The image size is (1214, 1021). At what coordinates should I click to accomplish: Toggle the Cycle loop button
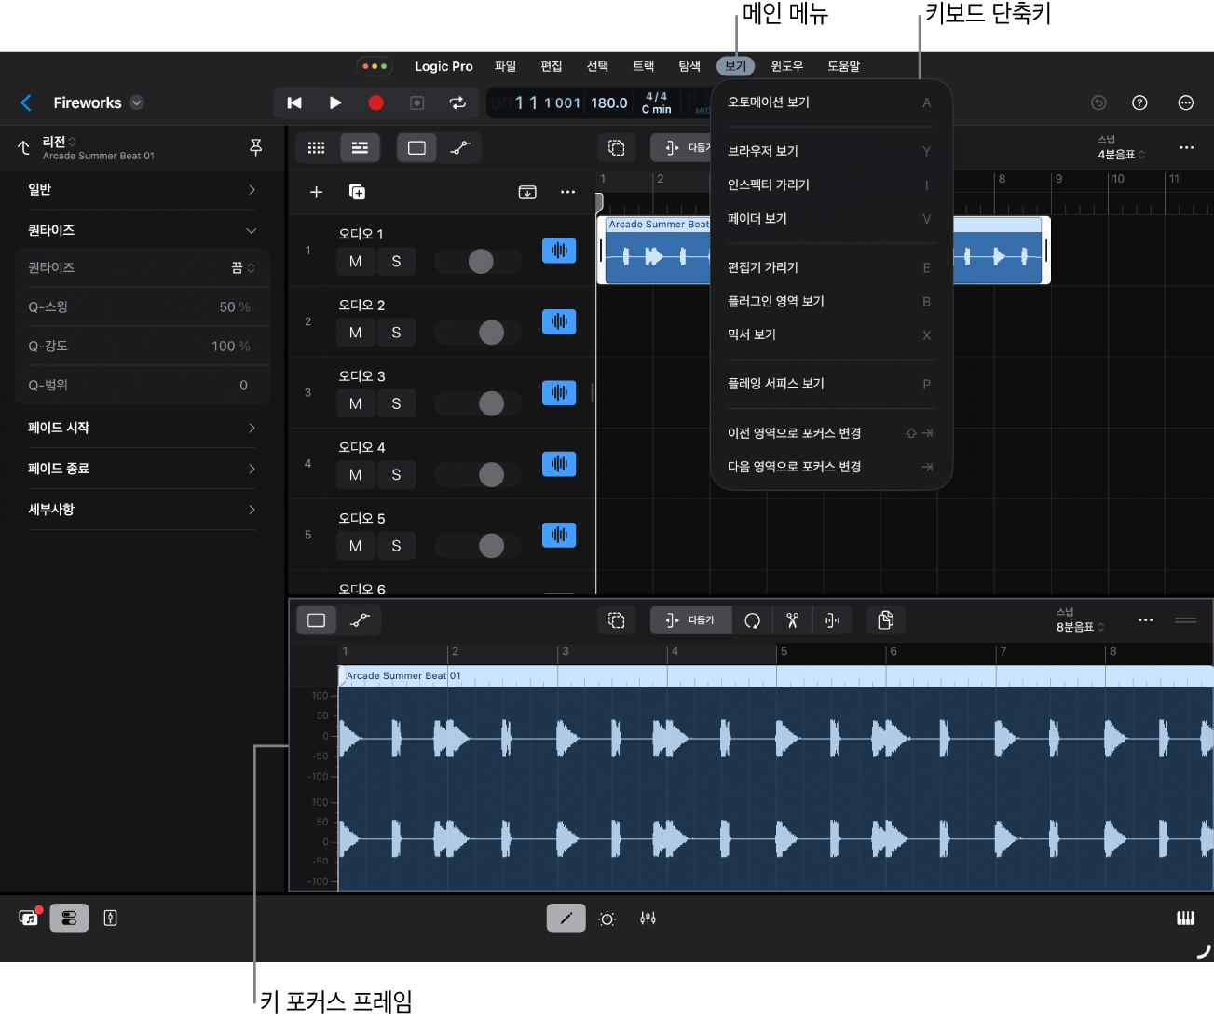tap(457, 103)
